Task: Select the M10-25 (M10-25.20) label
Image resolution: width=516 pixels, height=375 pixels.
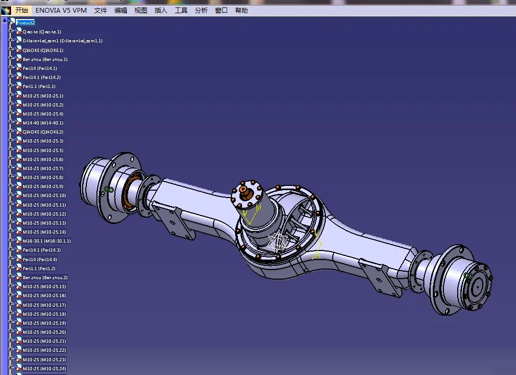Action: [x=45, y=332]
